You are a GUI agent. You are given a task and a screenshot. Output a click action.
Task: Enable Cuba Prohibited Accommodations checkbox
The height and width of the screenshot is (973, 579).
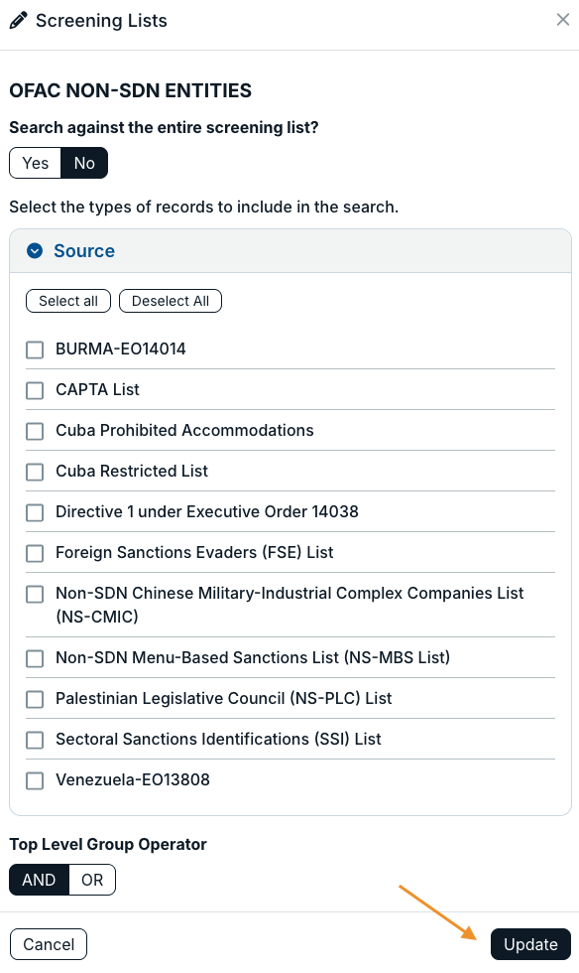pyautogui.click(x=35, y=431)
